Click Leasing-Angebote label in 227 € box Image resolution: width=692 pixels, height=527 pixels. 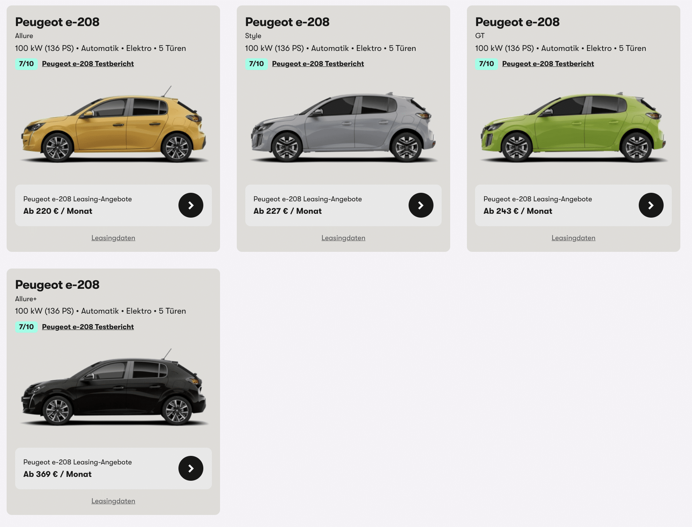click(308, 199)
